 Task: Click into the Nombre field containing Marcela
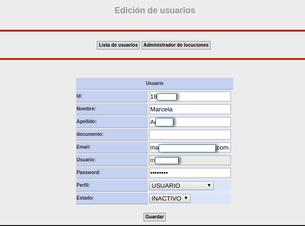point(190,109)
